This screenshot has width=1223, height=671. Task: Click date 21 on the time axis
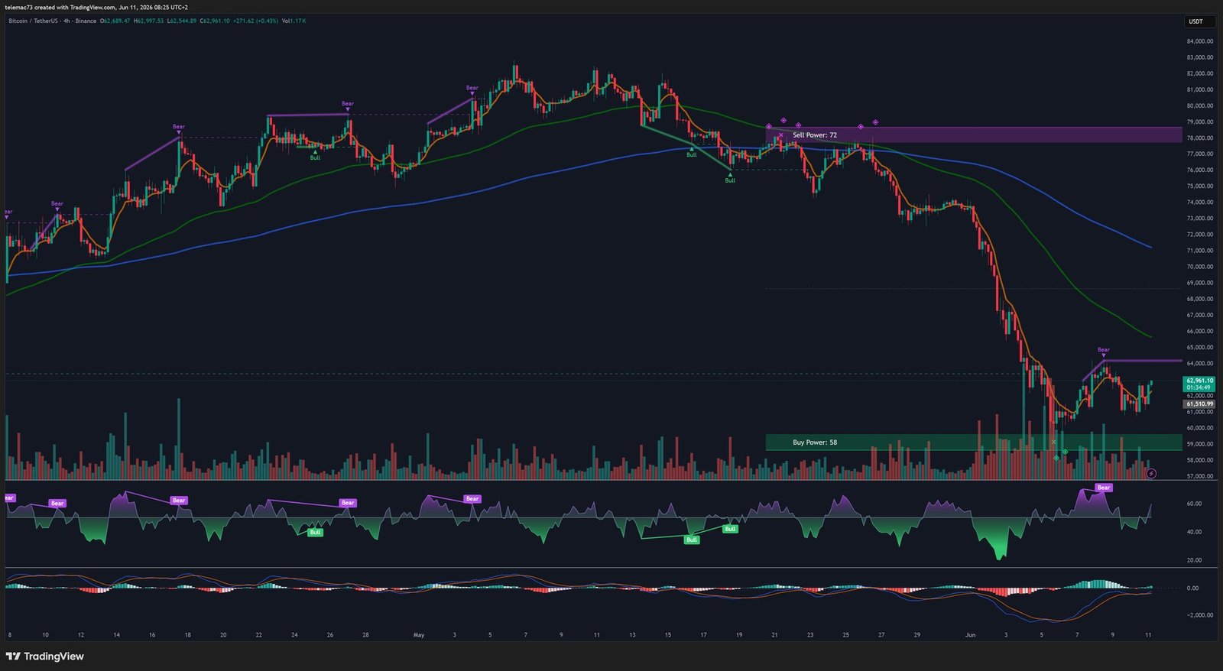click(x=774, y=635)
